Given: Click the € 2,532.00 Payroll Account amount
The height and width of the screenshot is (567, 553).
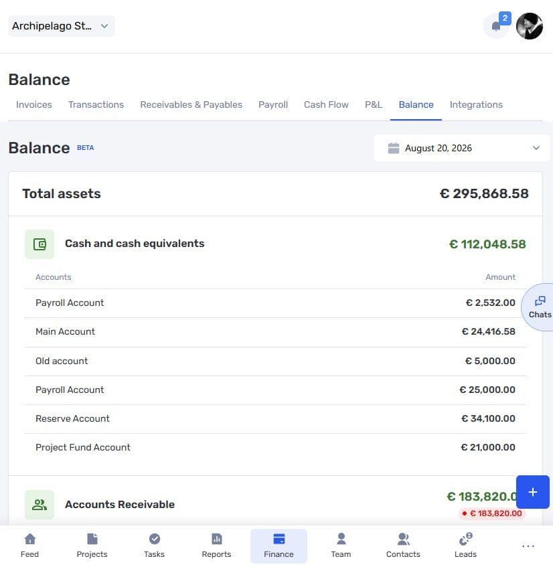Looking at the screenshot, I should pyautogui.click(x=490, y=303).
